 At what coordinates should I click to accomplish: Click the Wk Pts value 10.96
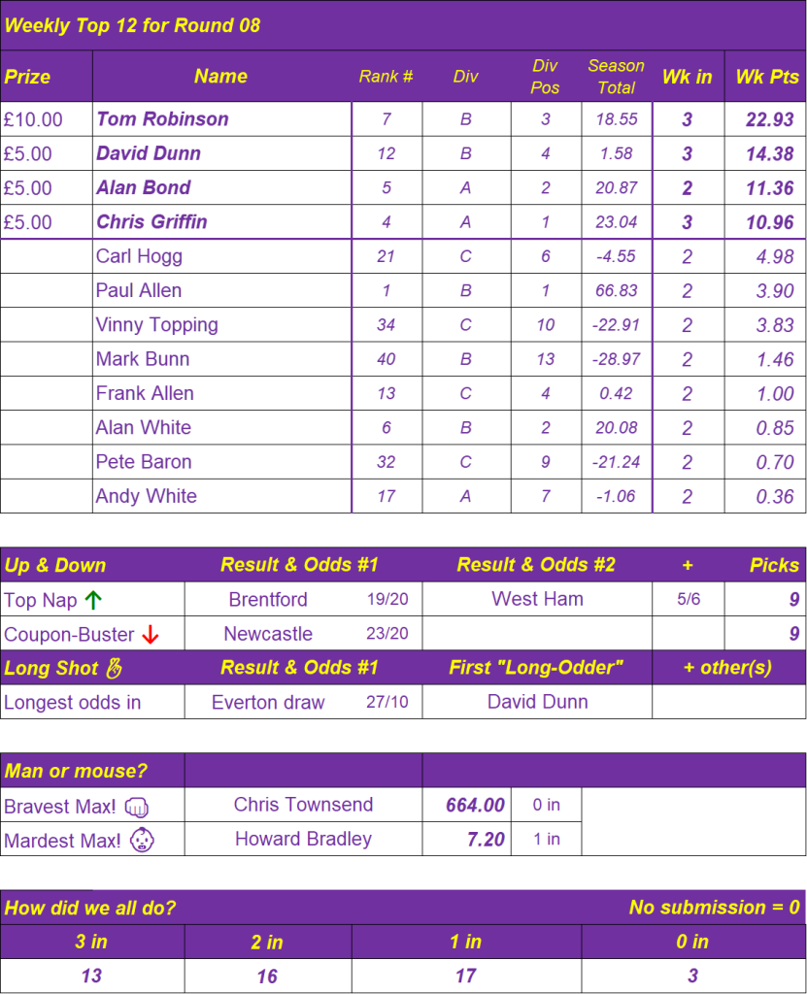[x=769, y=222]
